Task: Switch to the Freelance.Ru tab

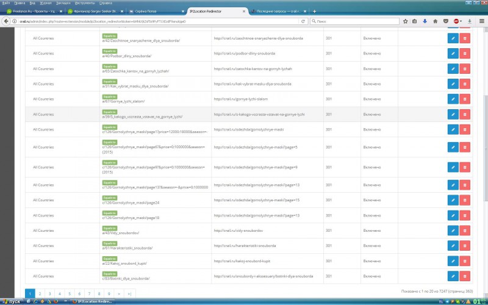Action: (x=35, y=11)
